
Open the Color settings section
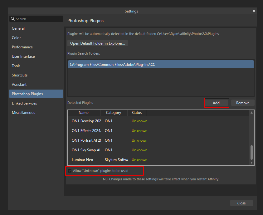(x=16, y=38)
